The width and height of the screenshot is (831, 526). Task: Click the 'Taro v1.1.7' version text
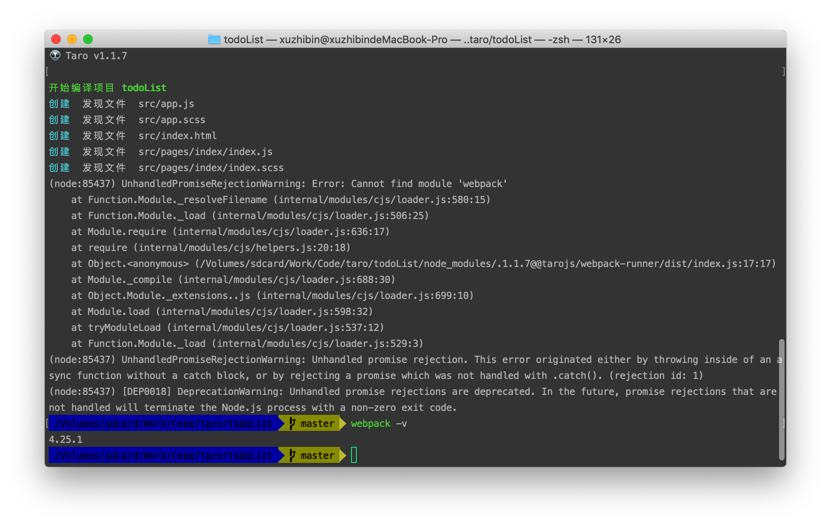[x=96, y=56]
